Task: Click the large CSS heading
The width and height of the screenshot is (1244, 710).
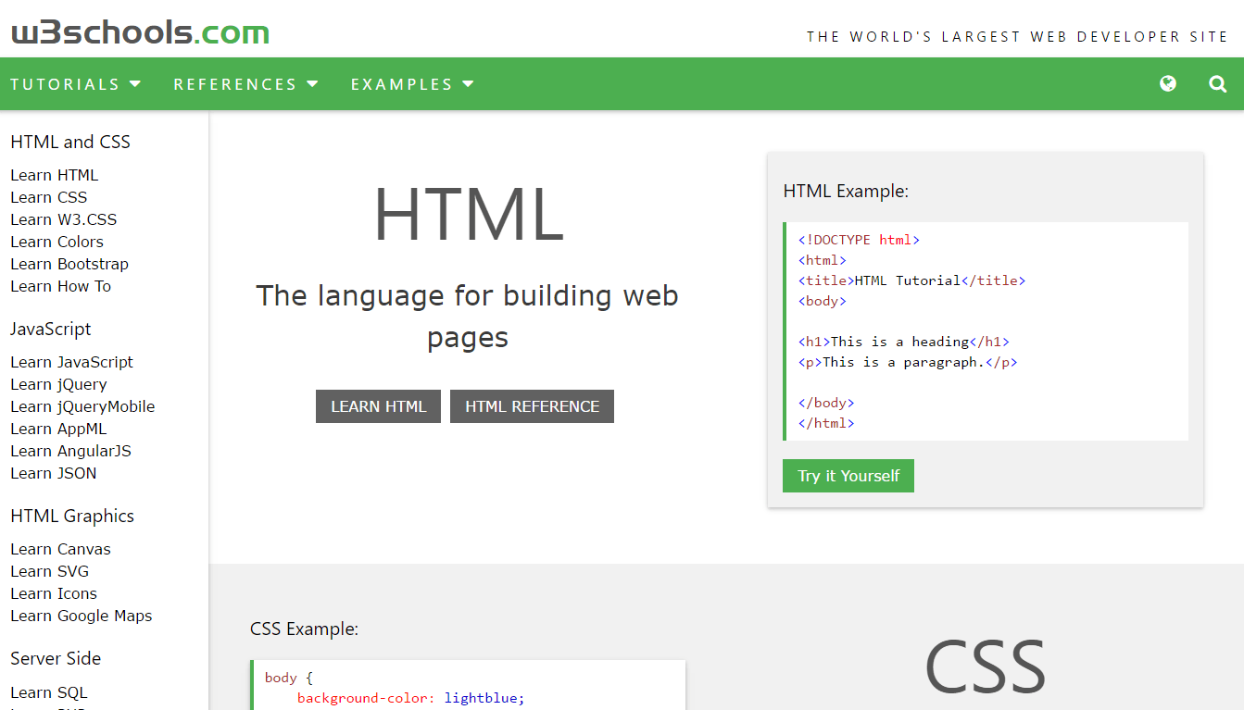Action: (x=986, y=666)
